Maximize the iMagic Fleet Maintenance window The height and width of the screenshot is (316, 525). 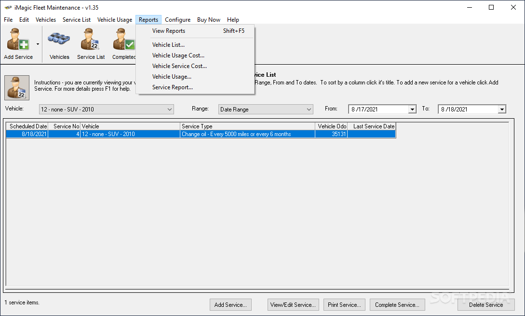point(491,7)
